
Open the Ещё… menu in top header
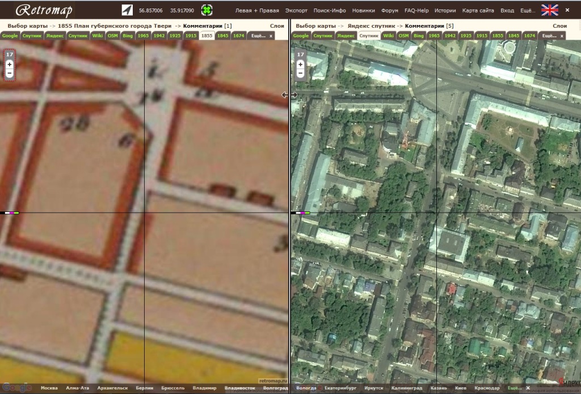[528, 10]
